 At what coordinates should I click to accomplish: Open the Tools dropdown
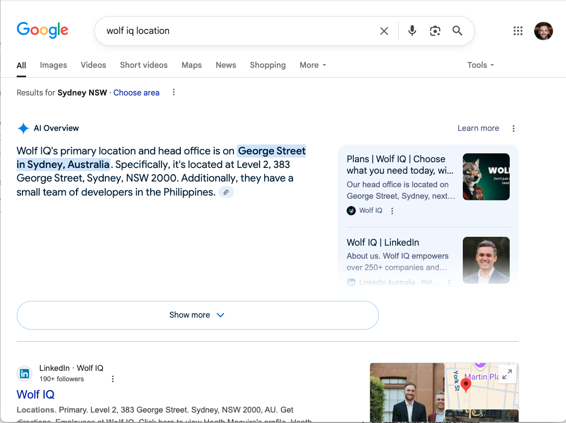481,65
